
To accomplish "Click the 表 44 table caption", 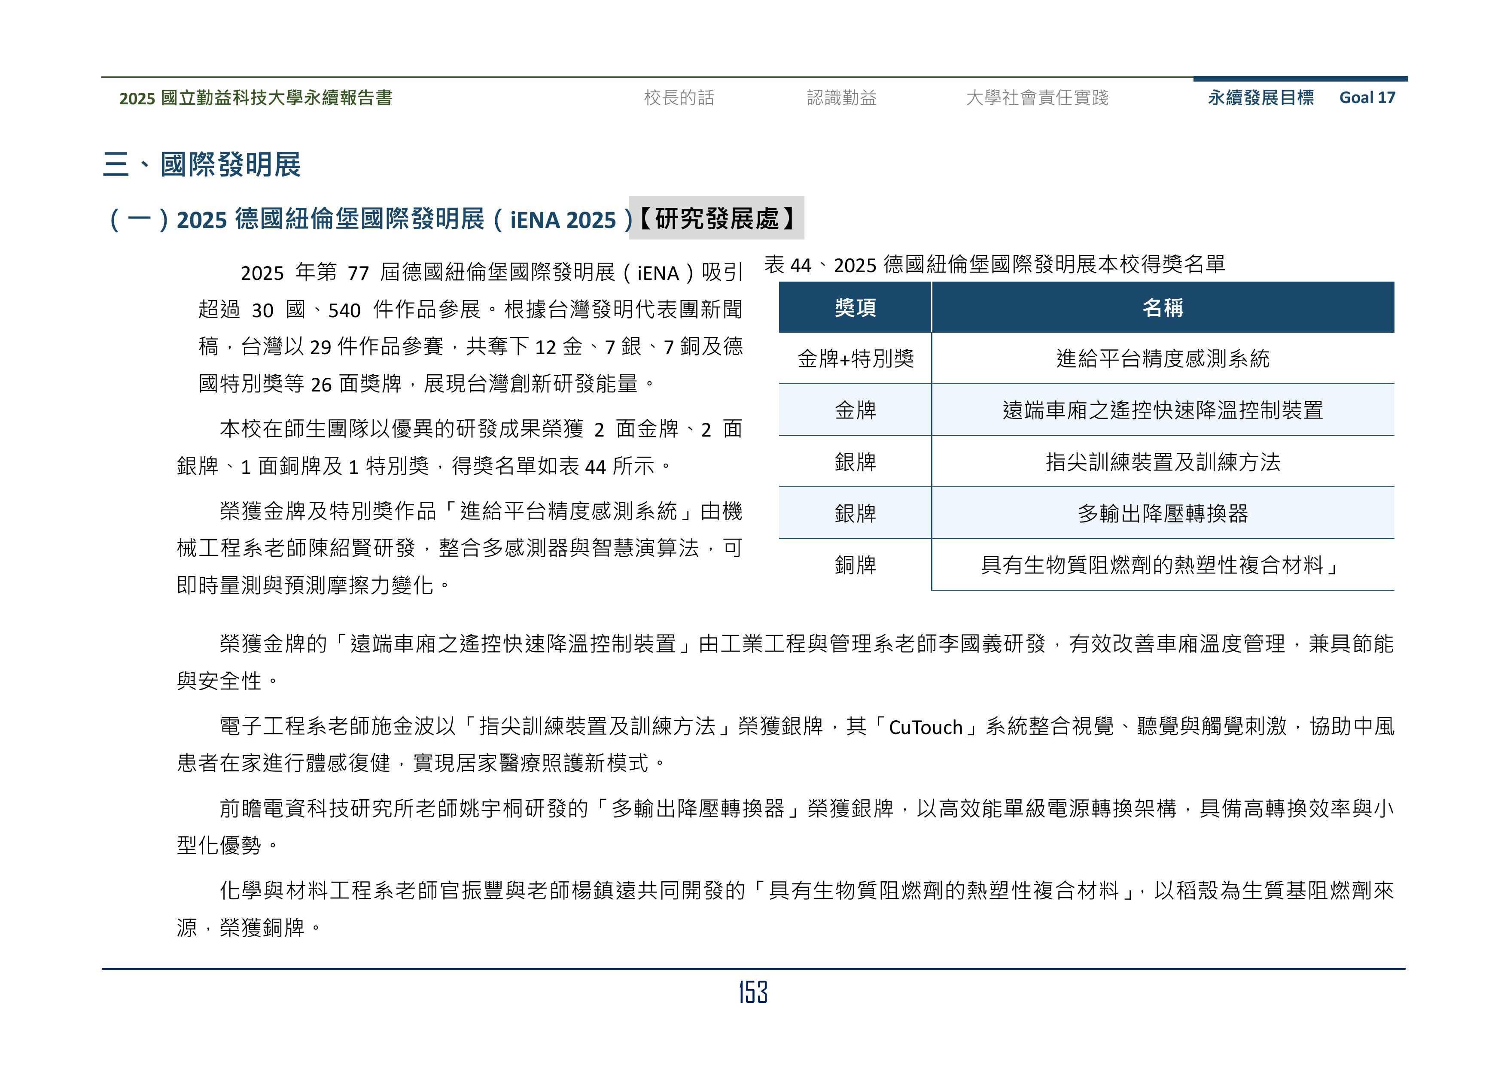I will click(x=994, y=264).
